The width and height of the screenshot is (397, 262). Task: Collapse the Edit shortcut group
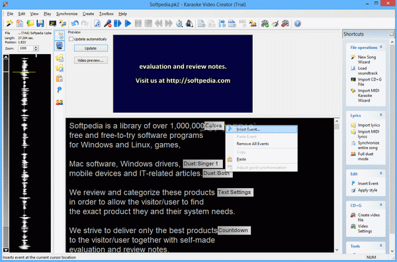pos(381,174)
